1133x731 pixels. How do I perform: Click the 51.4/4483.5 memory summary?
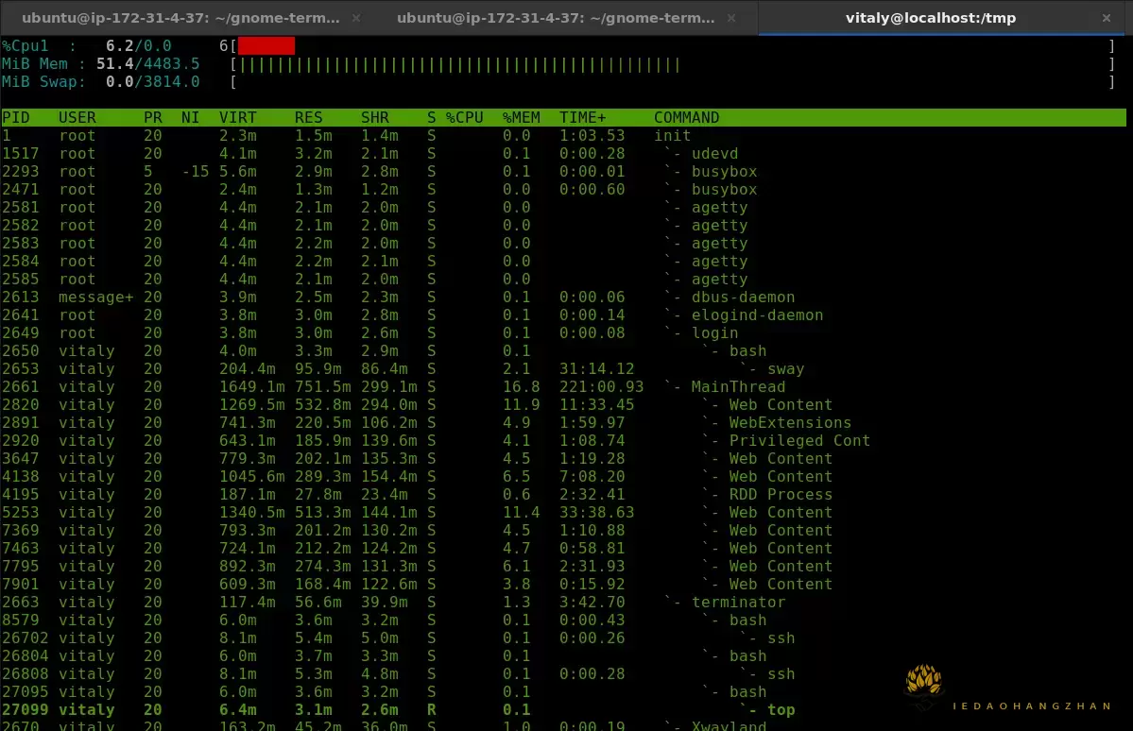148,64
